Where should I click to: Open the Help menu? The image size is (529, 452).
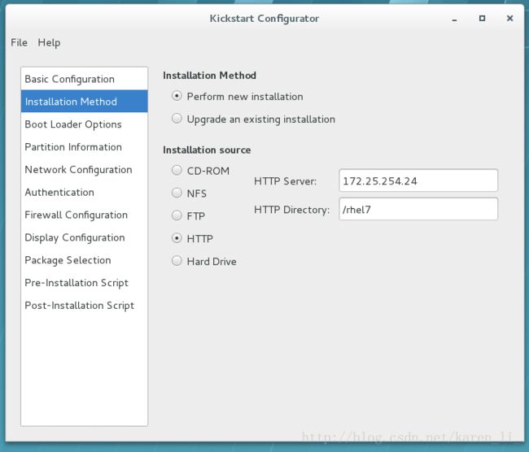pyautogui.click(x=49, y=42)
